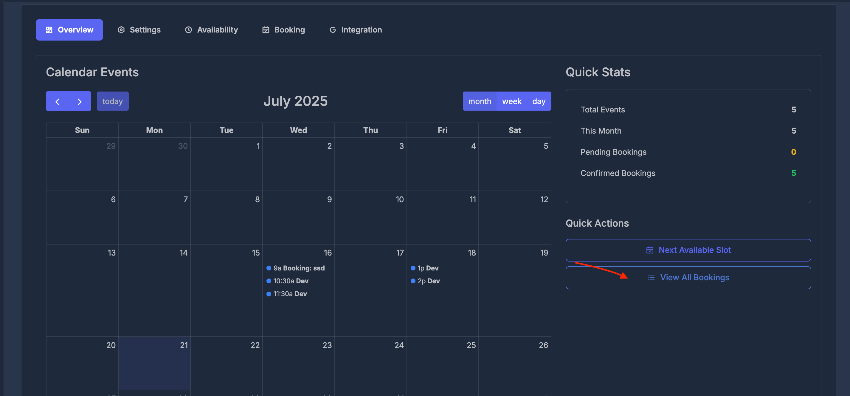Click Next Available Slot button
Screen dimensions: 850x396
pyautogui.click(x=688, y=250)
